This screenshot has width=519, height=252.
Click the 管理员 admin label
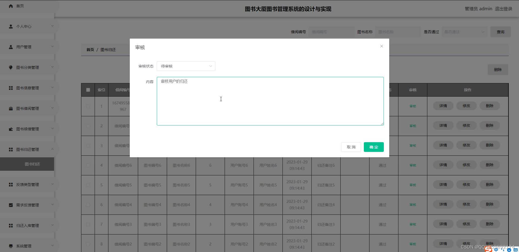pos(478,9)
